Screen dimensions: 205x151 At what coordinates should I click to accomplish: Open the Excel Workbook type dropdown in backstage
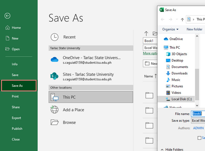click(x=150, y=48)
